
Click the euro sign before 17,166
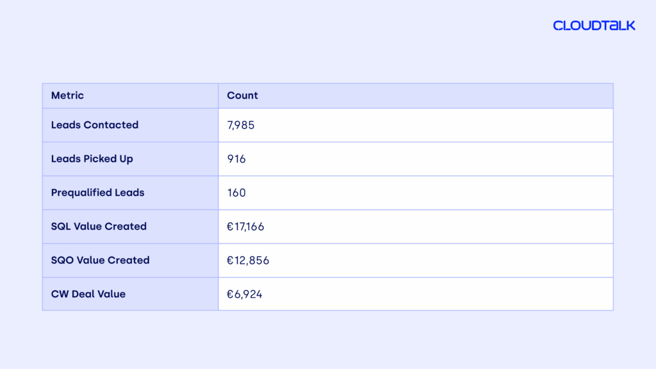click(231, 226)
